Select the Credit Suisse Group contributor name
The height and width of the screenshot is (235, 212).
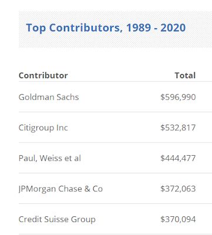coord(57,220)
